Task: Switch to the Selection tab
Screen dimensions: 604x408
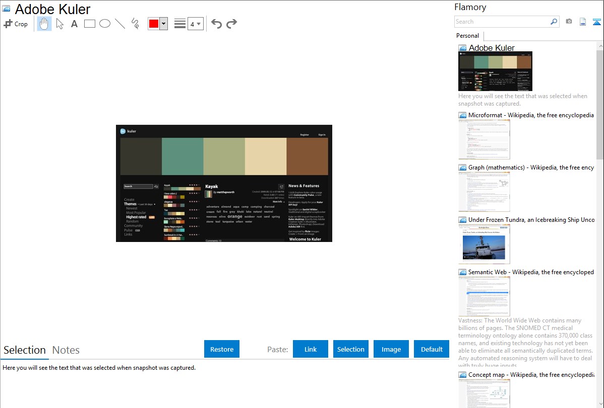Action: (25, 350)
